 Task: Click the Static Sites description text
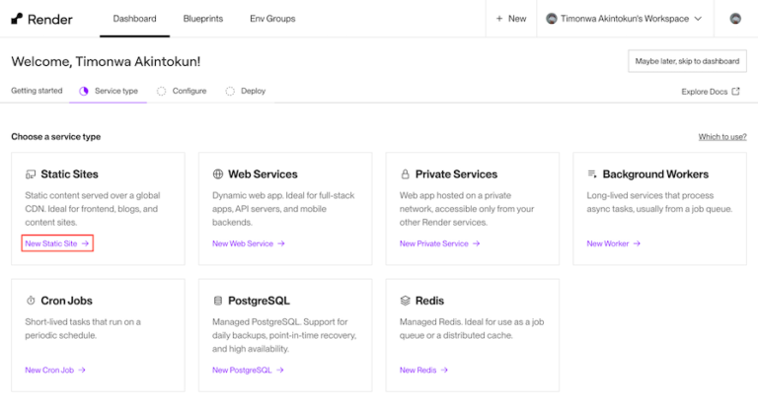(x=93, y=209)
